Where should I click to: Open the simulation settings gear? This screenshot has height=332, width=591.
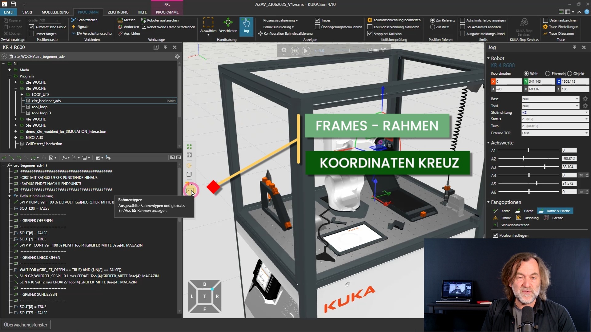pos(284,50)
